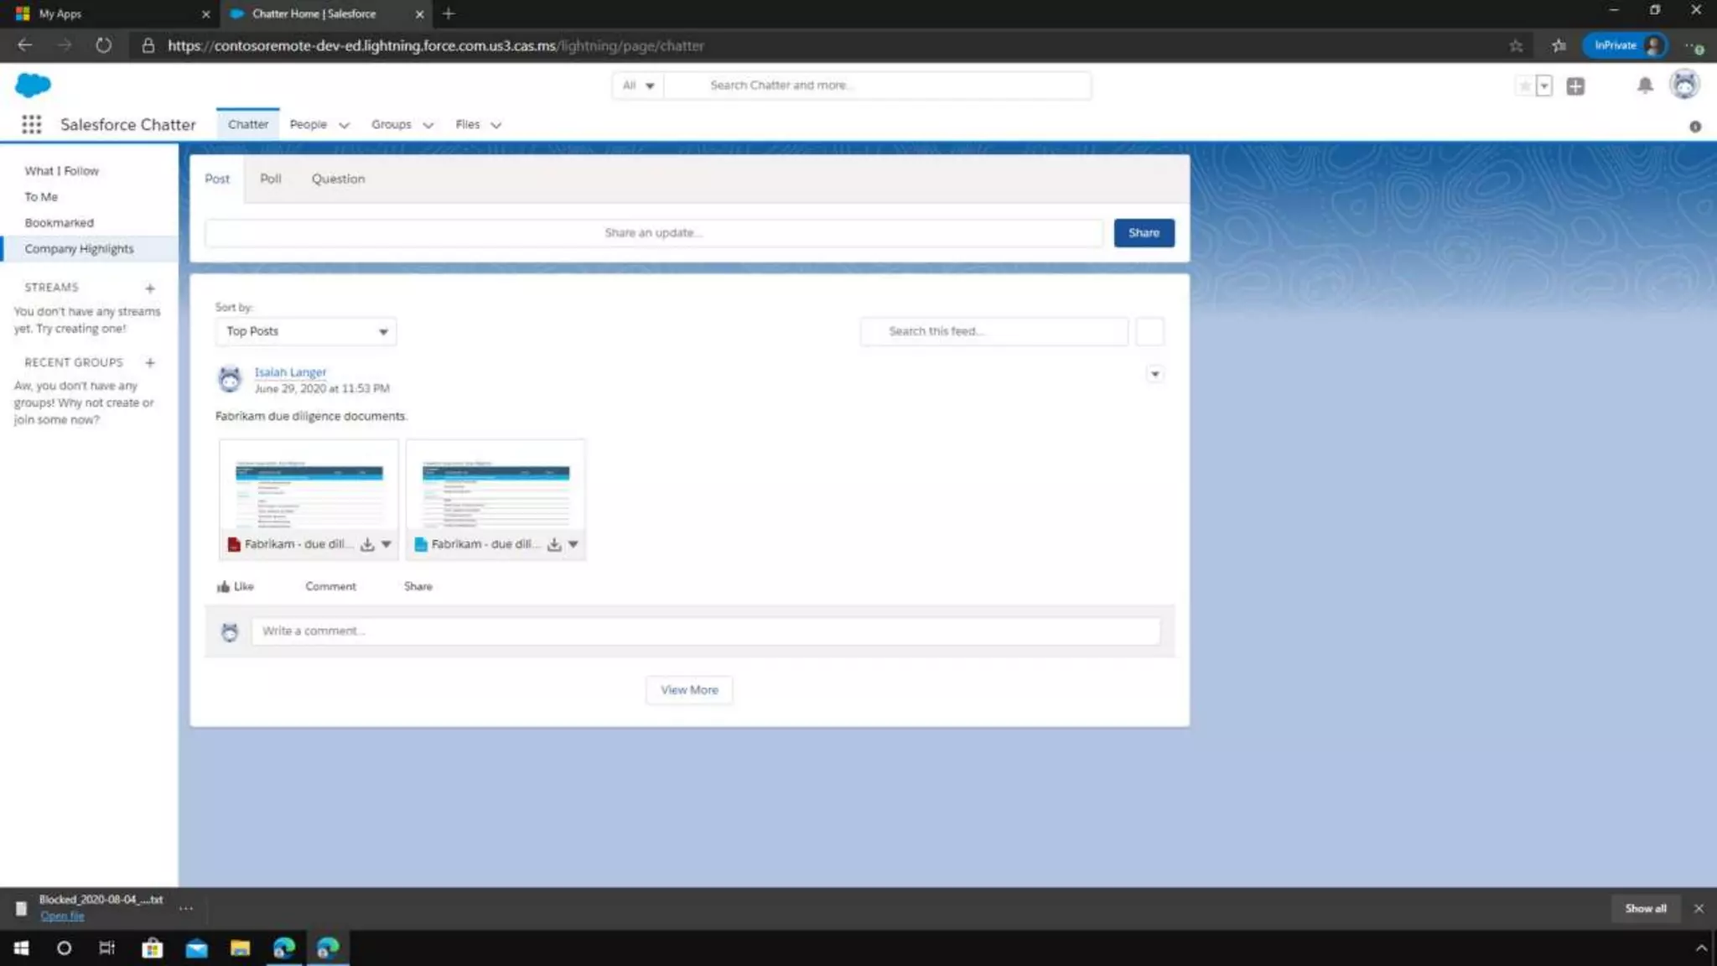1717x966 pixels.
Task: Switch to the Question tab
Action: click(x=338, y=179)
